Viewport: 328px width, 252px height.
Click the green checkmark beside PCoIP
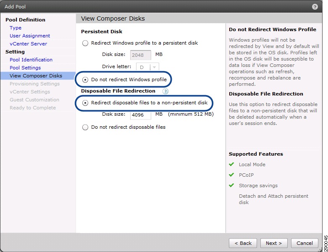231,175
